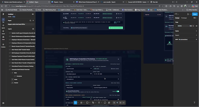This screenshot has height=107, width=199.
Task: Open the Untitled file name dropdown
Action: [15, 14]
